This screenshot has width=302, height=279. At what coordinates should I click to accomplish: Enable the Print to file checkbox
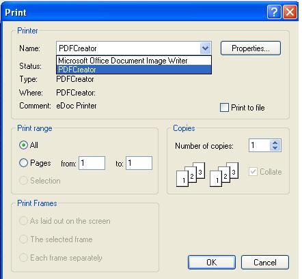click(224, 107)
